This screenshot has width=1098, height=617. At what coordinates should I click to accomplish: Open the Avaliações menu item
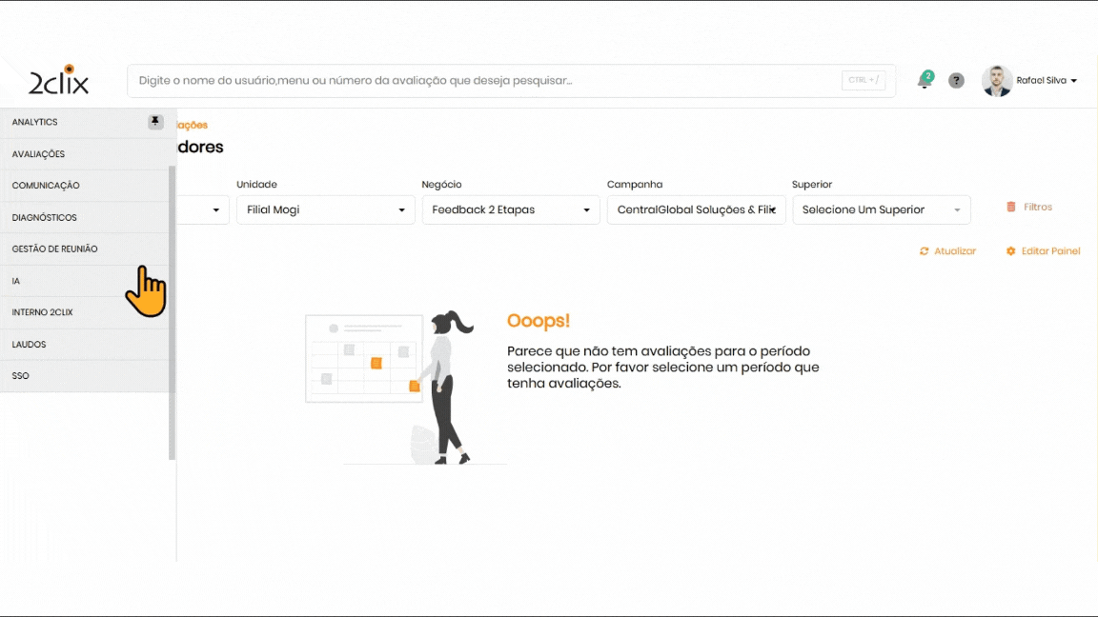tap(39, 154)
